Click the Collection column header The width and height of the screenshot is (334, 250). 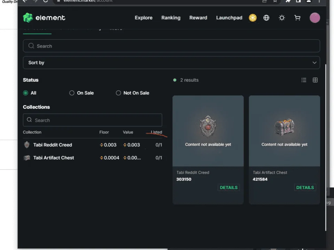click(x=32, y=132)
